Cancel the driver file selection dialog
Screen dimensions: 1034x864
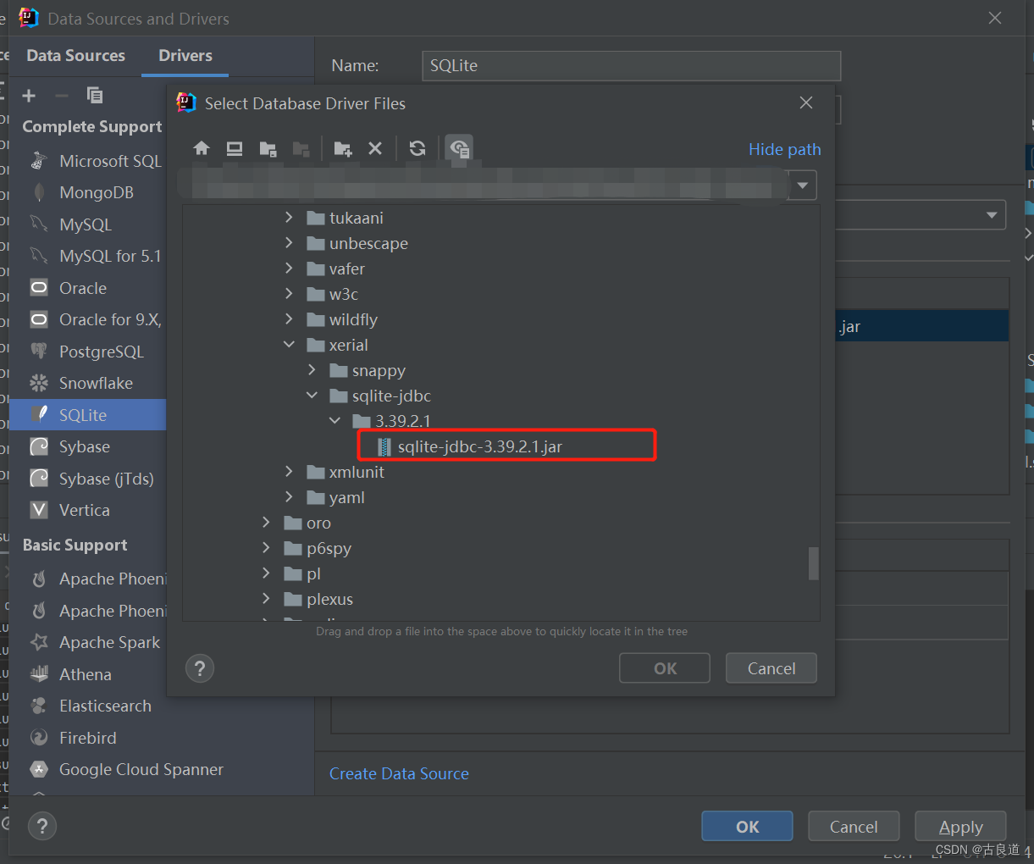[x=771, y=668]
